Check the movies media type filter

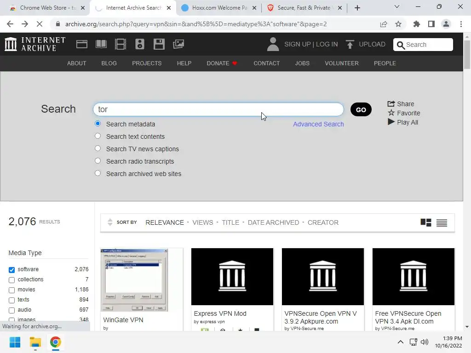[x=11, y=290]
